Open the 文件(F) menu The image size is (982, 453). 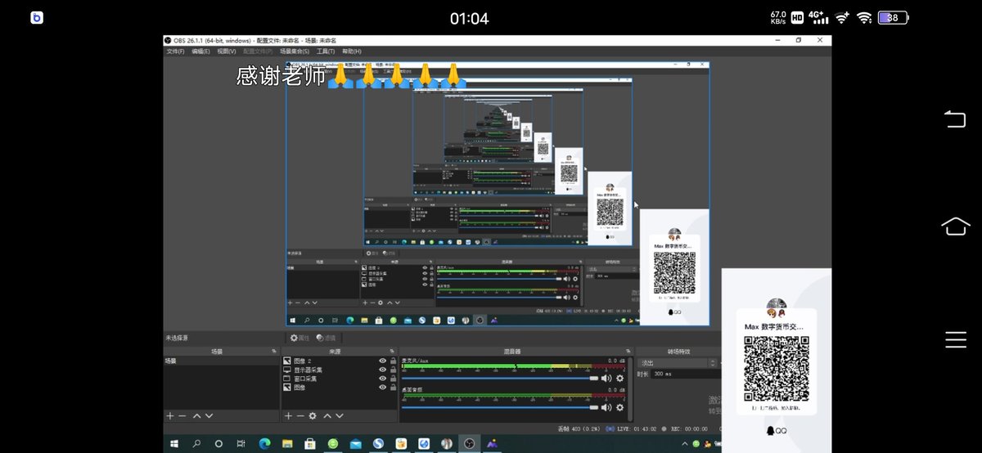175,52
